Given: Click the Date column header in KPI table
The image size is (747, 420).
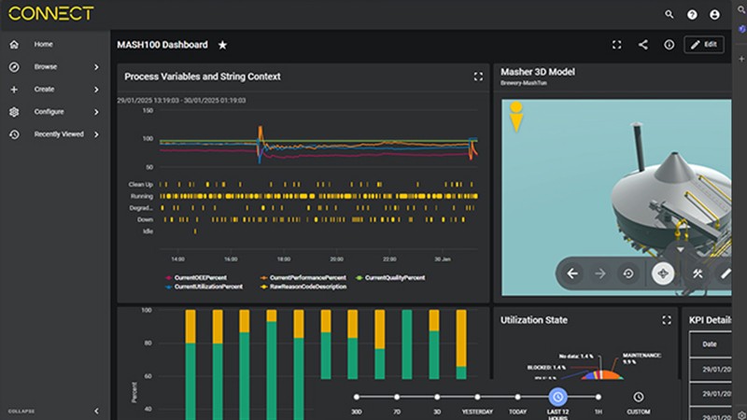Looking at the screenshot, I should click(x=710, y=344).
